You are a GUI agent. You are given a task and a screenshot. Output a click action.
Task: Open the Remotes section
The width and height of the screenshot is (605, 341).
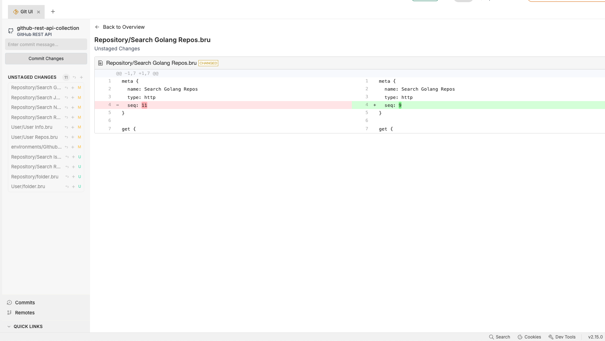click(x=25, y=313)
